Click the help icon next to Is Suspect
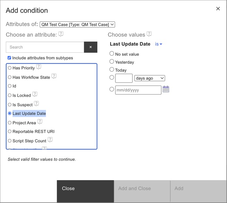This screenshot has height=203, width=227. coord(37,104)
